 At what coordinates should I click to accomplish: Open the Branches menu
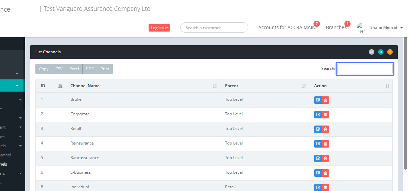[336, 27]
